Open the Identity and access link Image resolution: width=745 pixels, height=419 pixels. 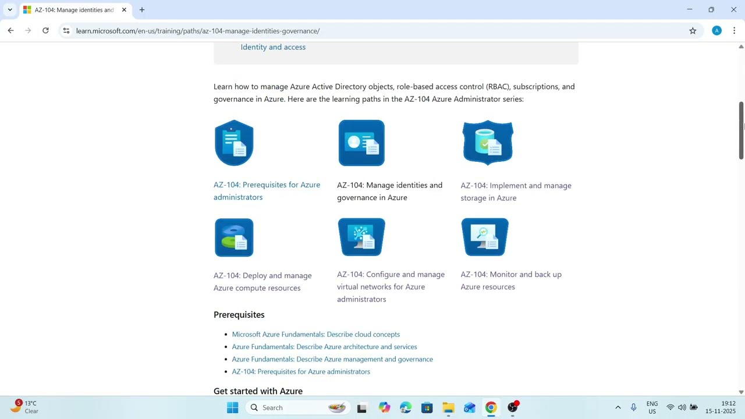[x=273, y=47]
